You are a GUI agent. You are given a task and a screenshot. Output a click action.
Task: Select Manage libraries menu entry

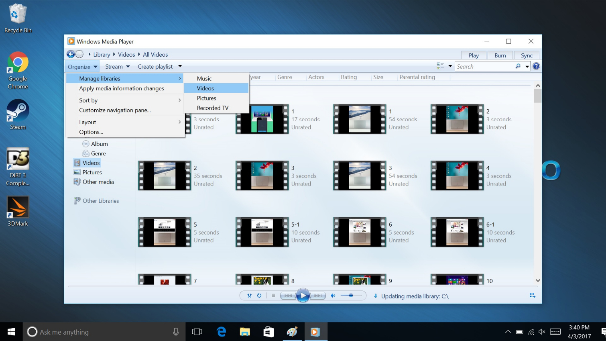point(125,78)
